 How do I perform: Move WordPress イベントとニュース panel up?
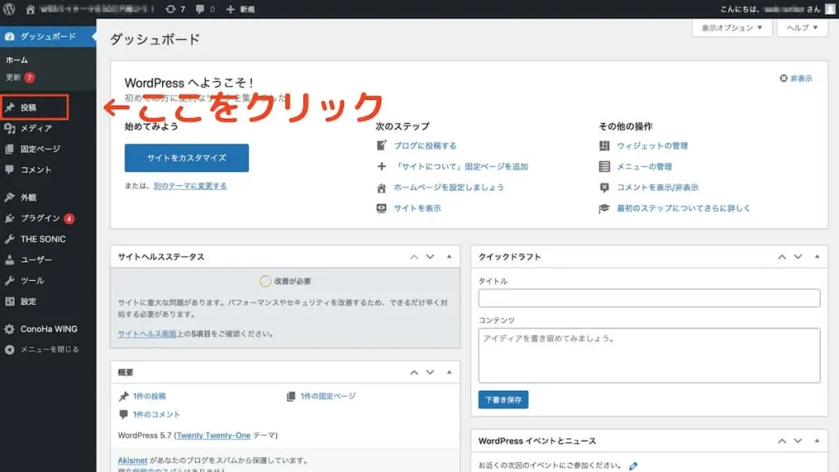point(782,441)
